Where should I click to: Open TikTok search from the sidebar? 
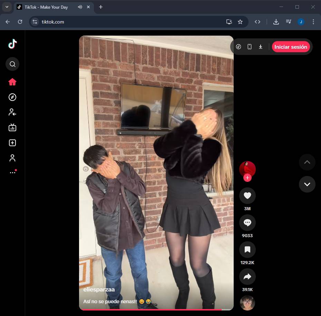tap(12, 64)
